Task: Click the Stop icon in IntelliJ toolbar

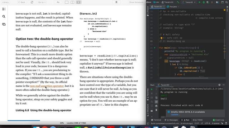Action: [x=212, y=2]
